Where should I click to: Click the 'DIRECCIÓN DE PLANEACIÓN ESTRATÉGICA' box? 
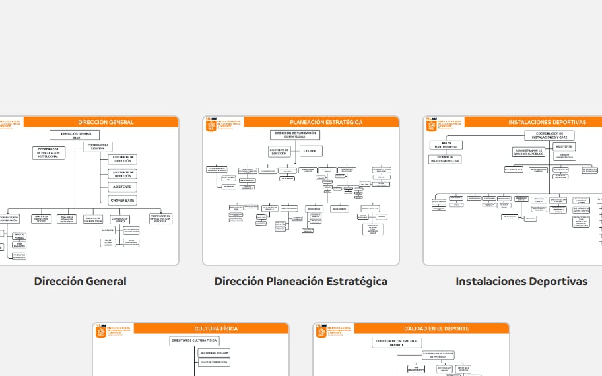click(x=295, y=135)
